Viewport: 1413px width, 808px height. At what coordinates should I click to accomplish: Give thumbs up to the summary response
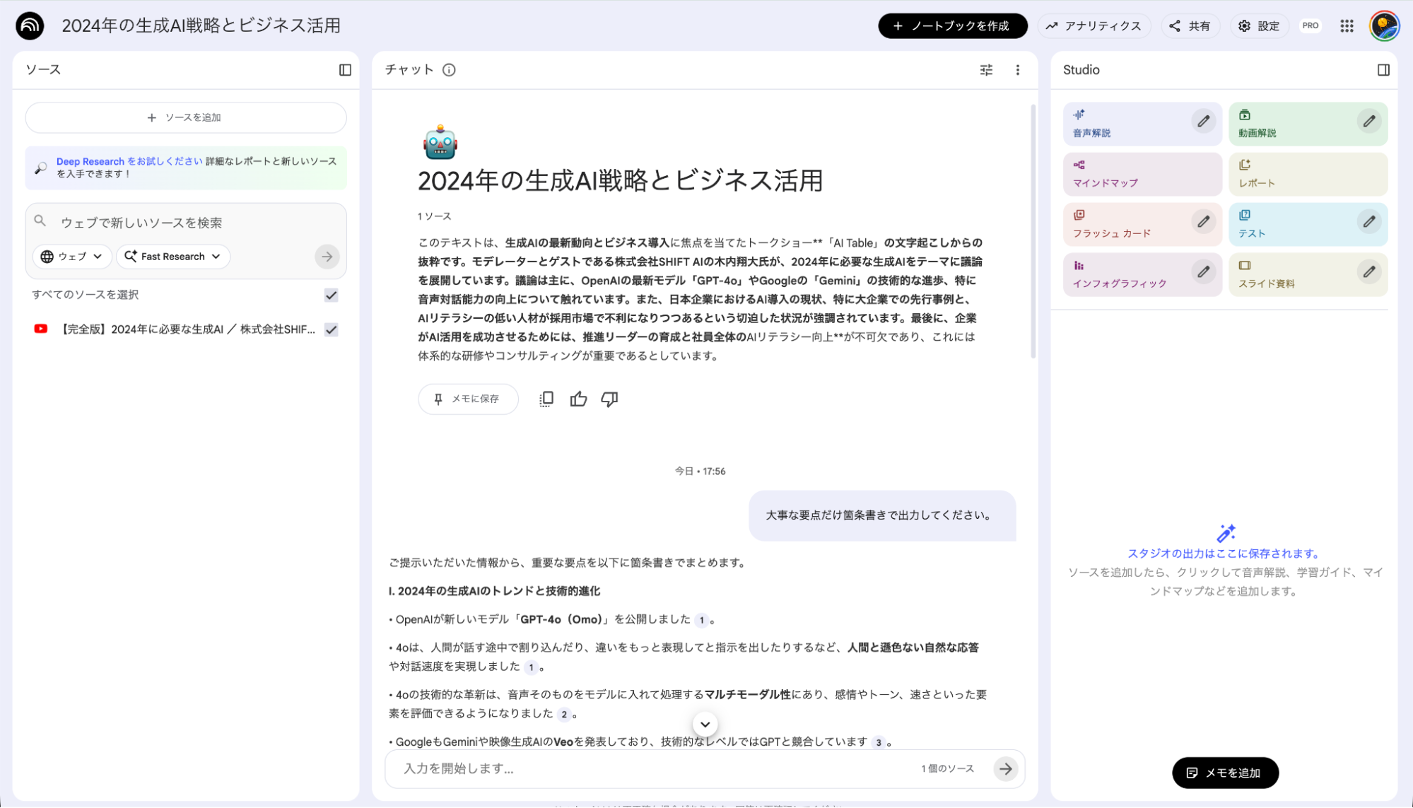click(578, 399)
